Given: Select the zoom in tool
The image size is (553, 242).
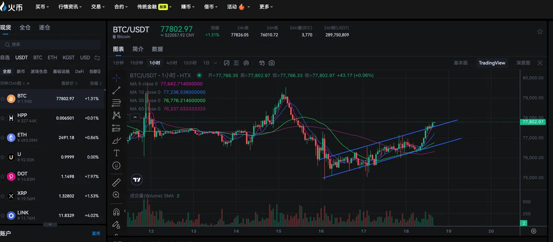Looking at the screenshot, I should (x=116, y=195).
